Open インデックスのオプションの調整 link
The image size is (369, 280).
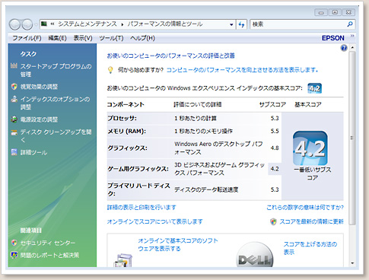[x=55, y=103]
